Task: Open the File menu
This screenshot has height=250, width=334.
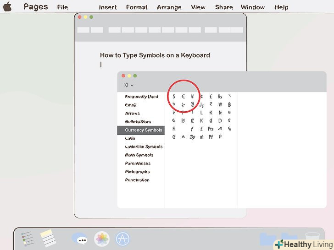Action: point(62,7)
